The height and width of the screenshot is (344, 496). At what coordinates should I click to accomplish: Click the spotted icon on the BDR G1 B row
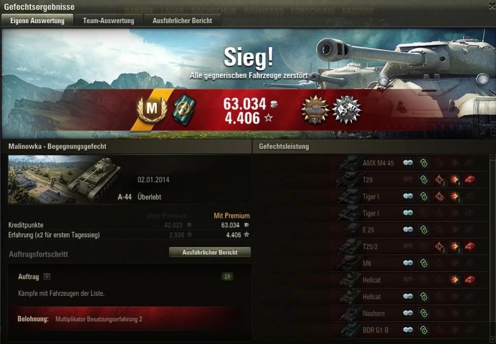point(408,330)
